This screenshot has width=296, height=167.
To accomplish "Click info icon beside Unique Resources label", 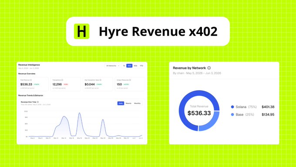I will (130, 80).
